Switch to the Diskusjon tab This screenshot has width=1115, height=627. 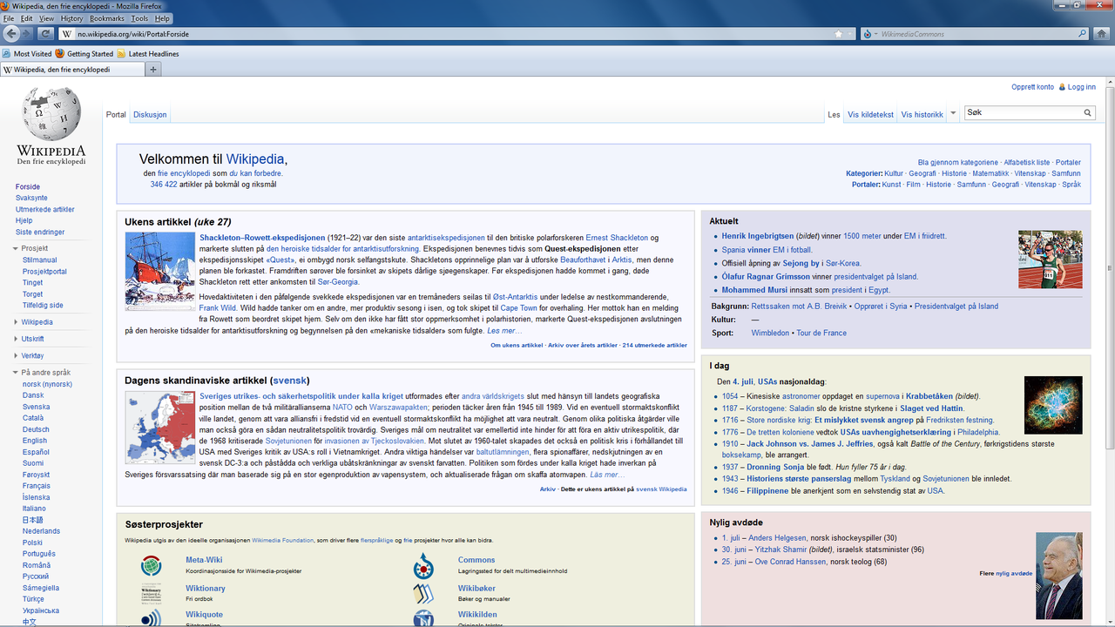150,115
